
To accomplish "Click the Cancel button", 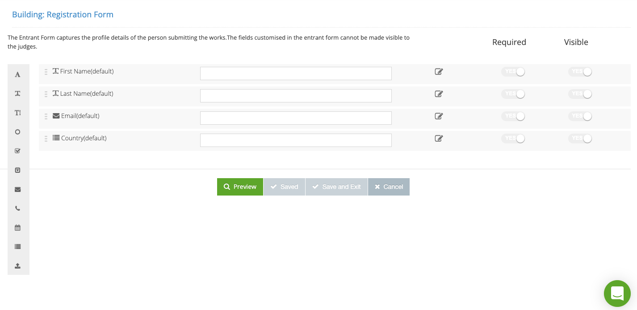I will (389, 187).
